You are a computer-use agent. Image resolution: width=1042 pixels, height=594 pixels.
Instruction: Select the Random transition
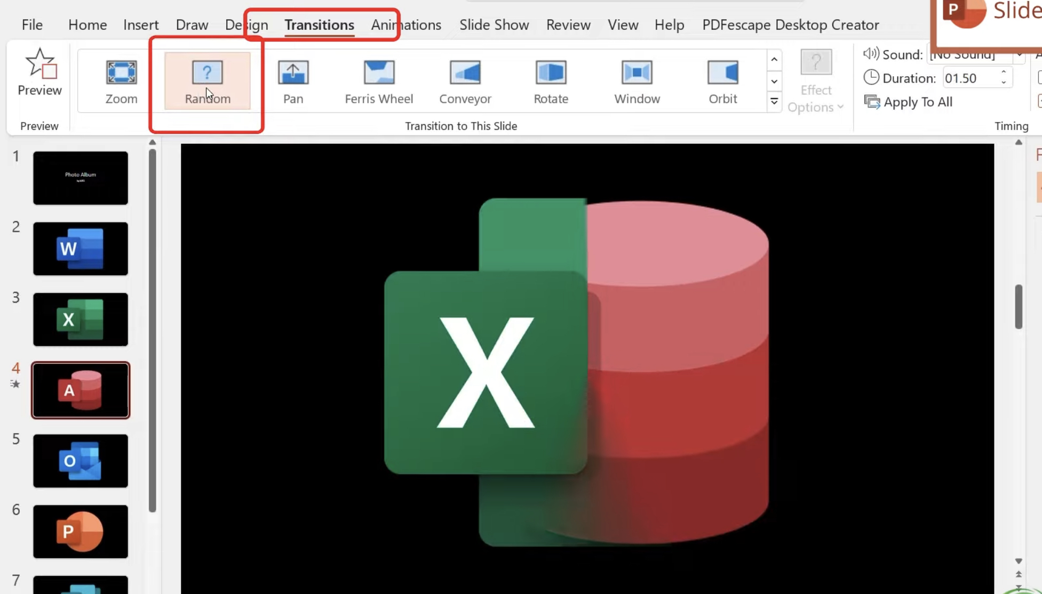coord(207,81)
